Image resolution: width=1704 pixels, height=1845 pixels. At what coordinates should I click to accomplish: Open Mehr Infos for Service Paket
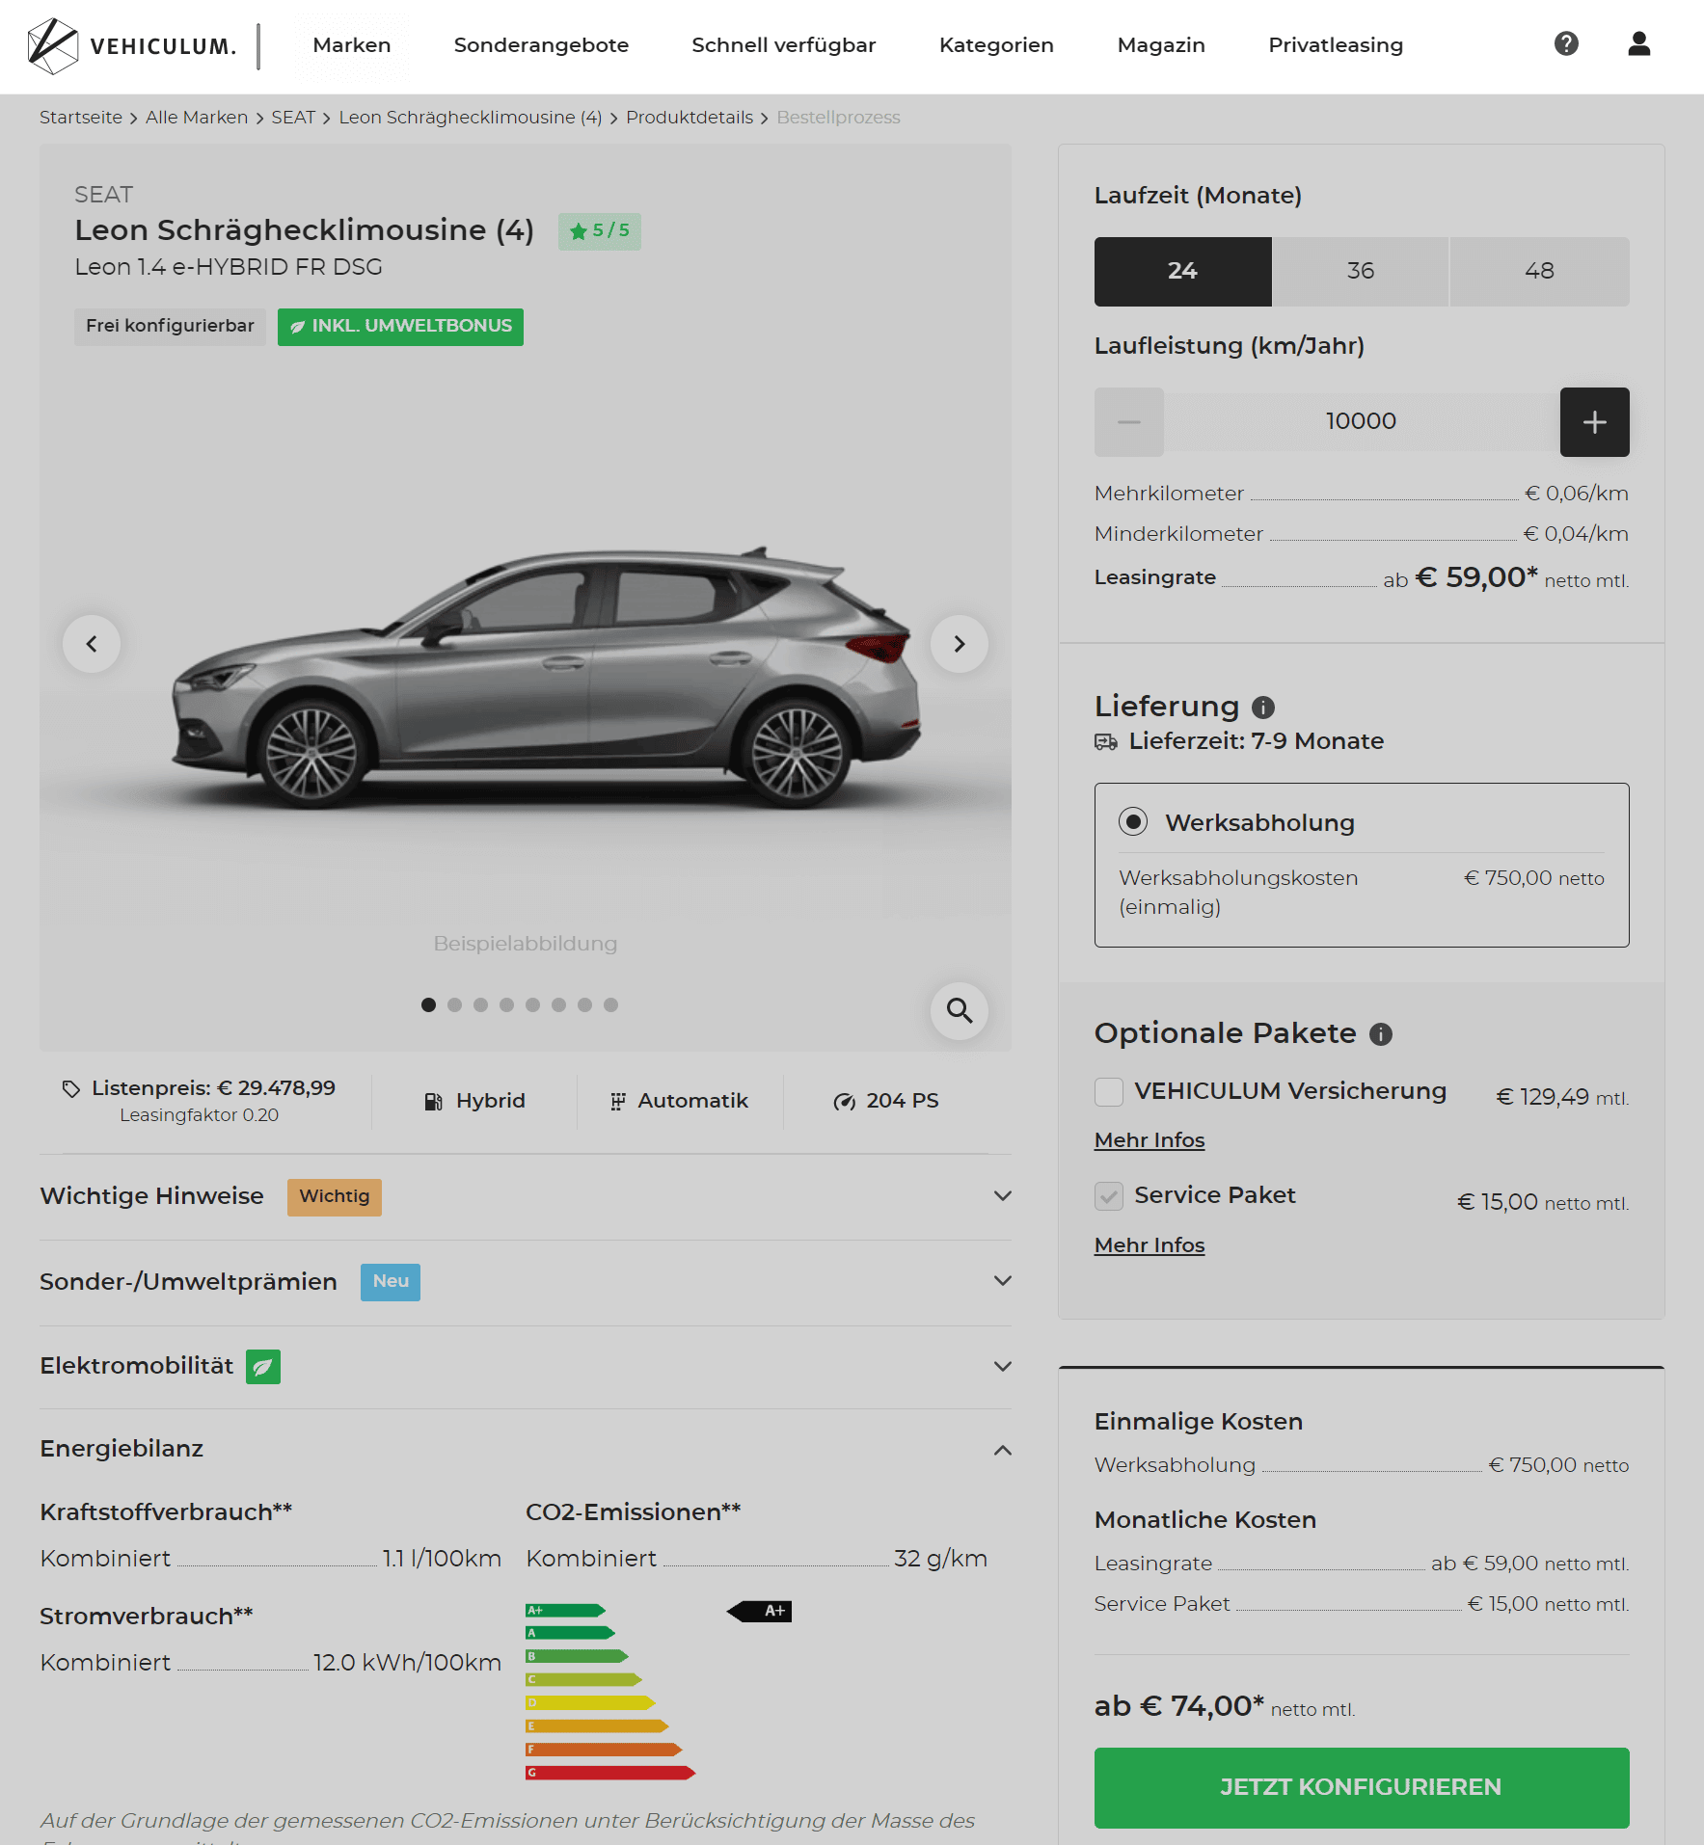1150,1245
